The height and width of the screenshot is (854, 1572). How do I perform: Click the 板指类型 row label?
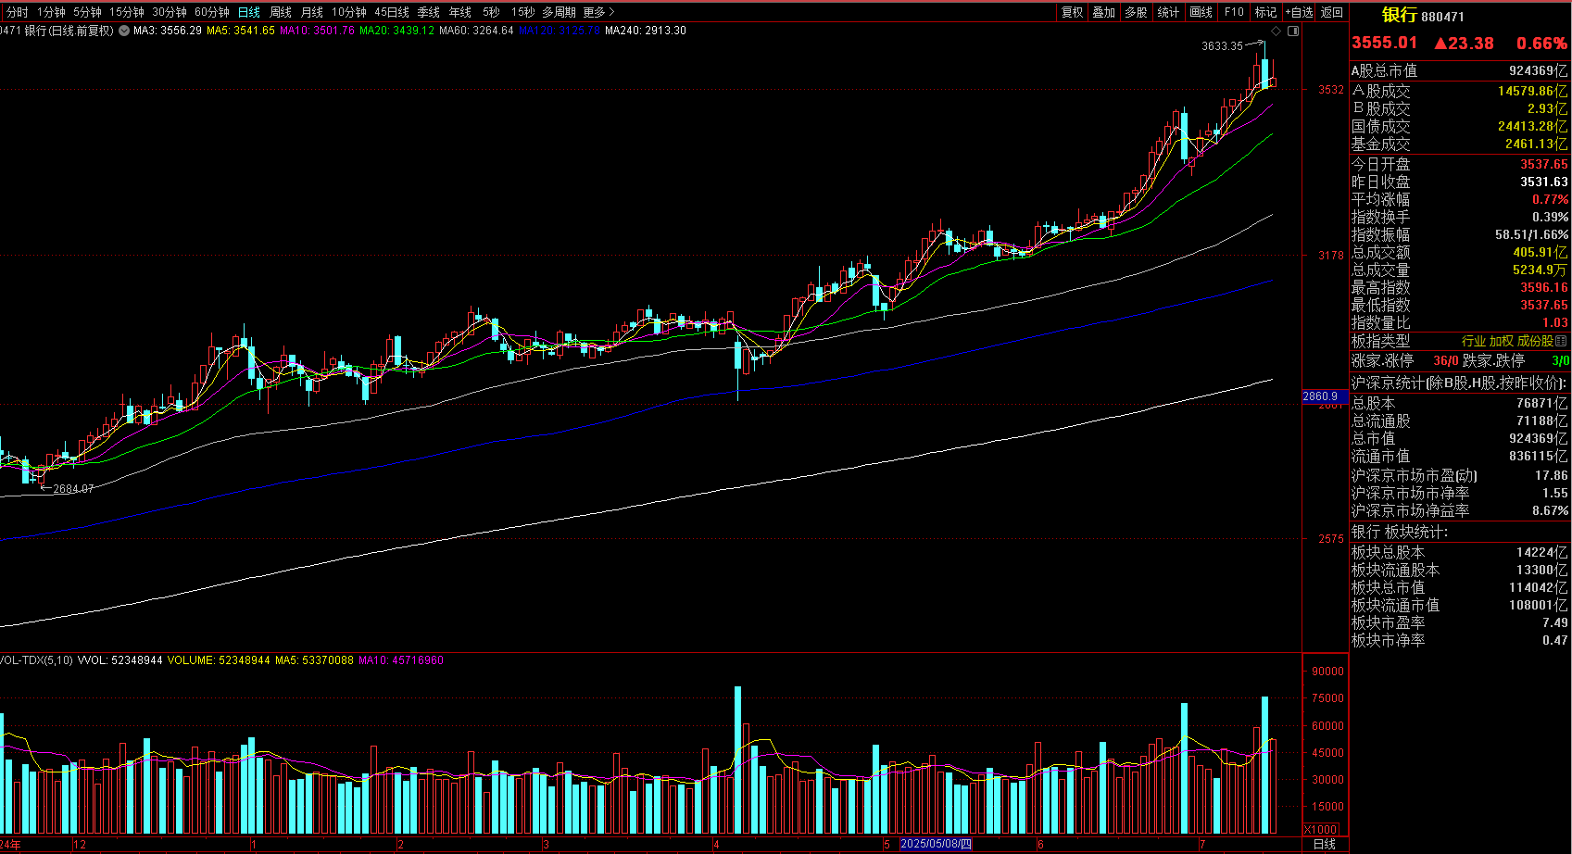pos(1380,342)
